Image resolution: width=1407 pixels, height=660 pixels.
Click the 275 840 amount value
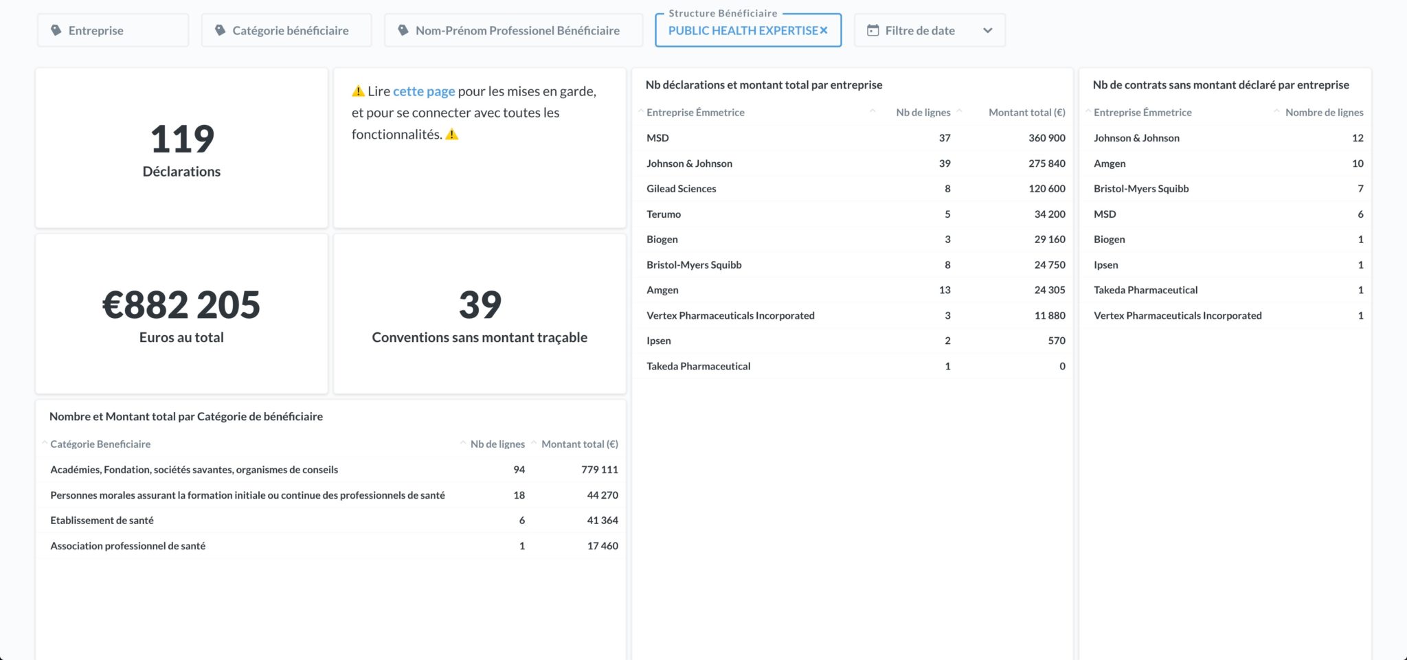1047,163
